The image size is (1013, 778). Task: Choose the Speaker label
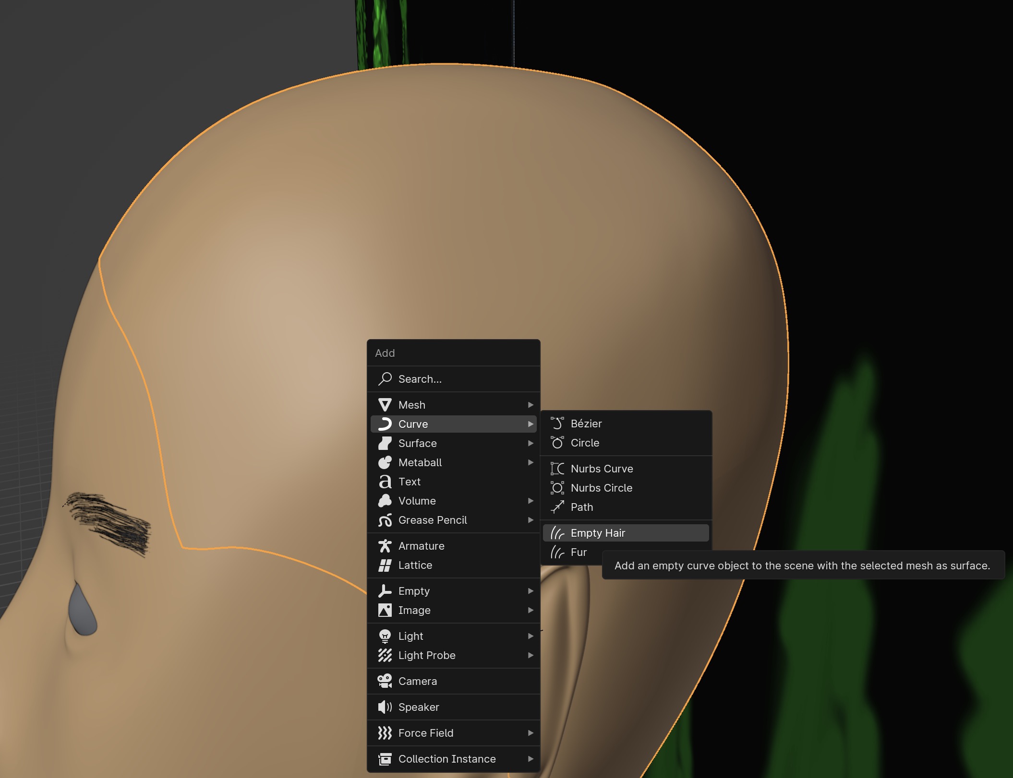click(x=419, y=707)
